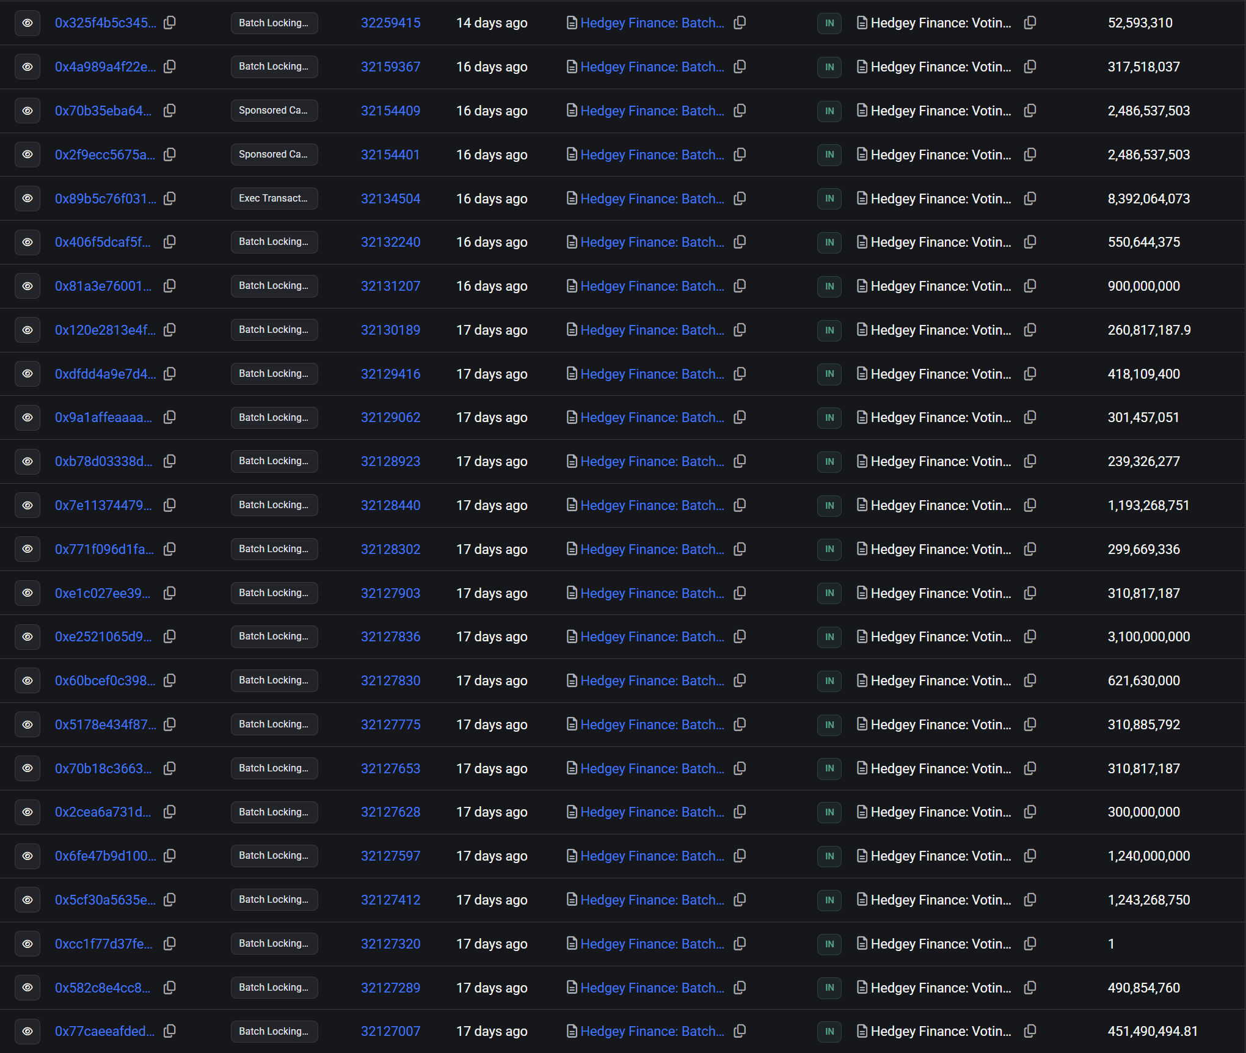Select the amount 260,817,187.9
This screenshot has height=1053, width=1246.
click(1149, 330)
